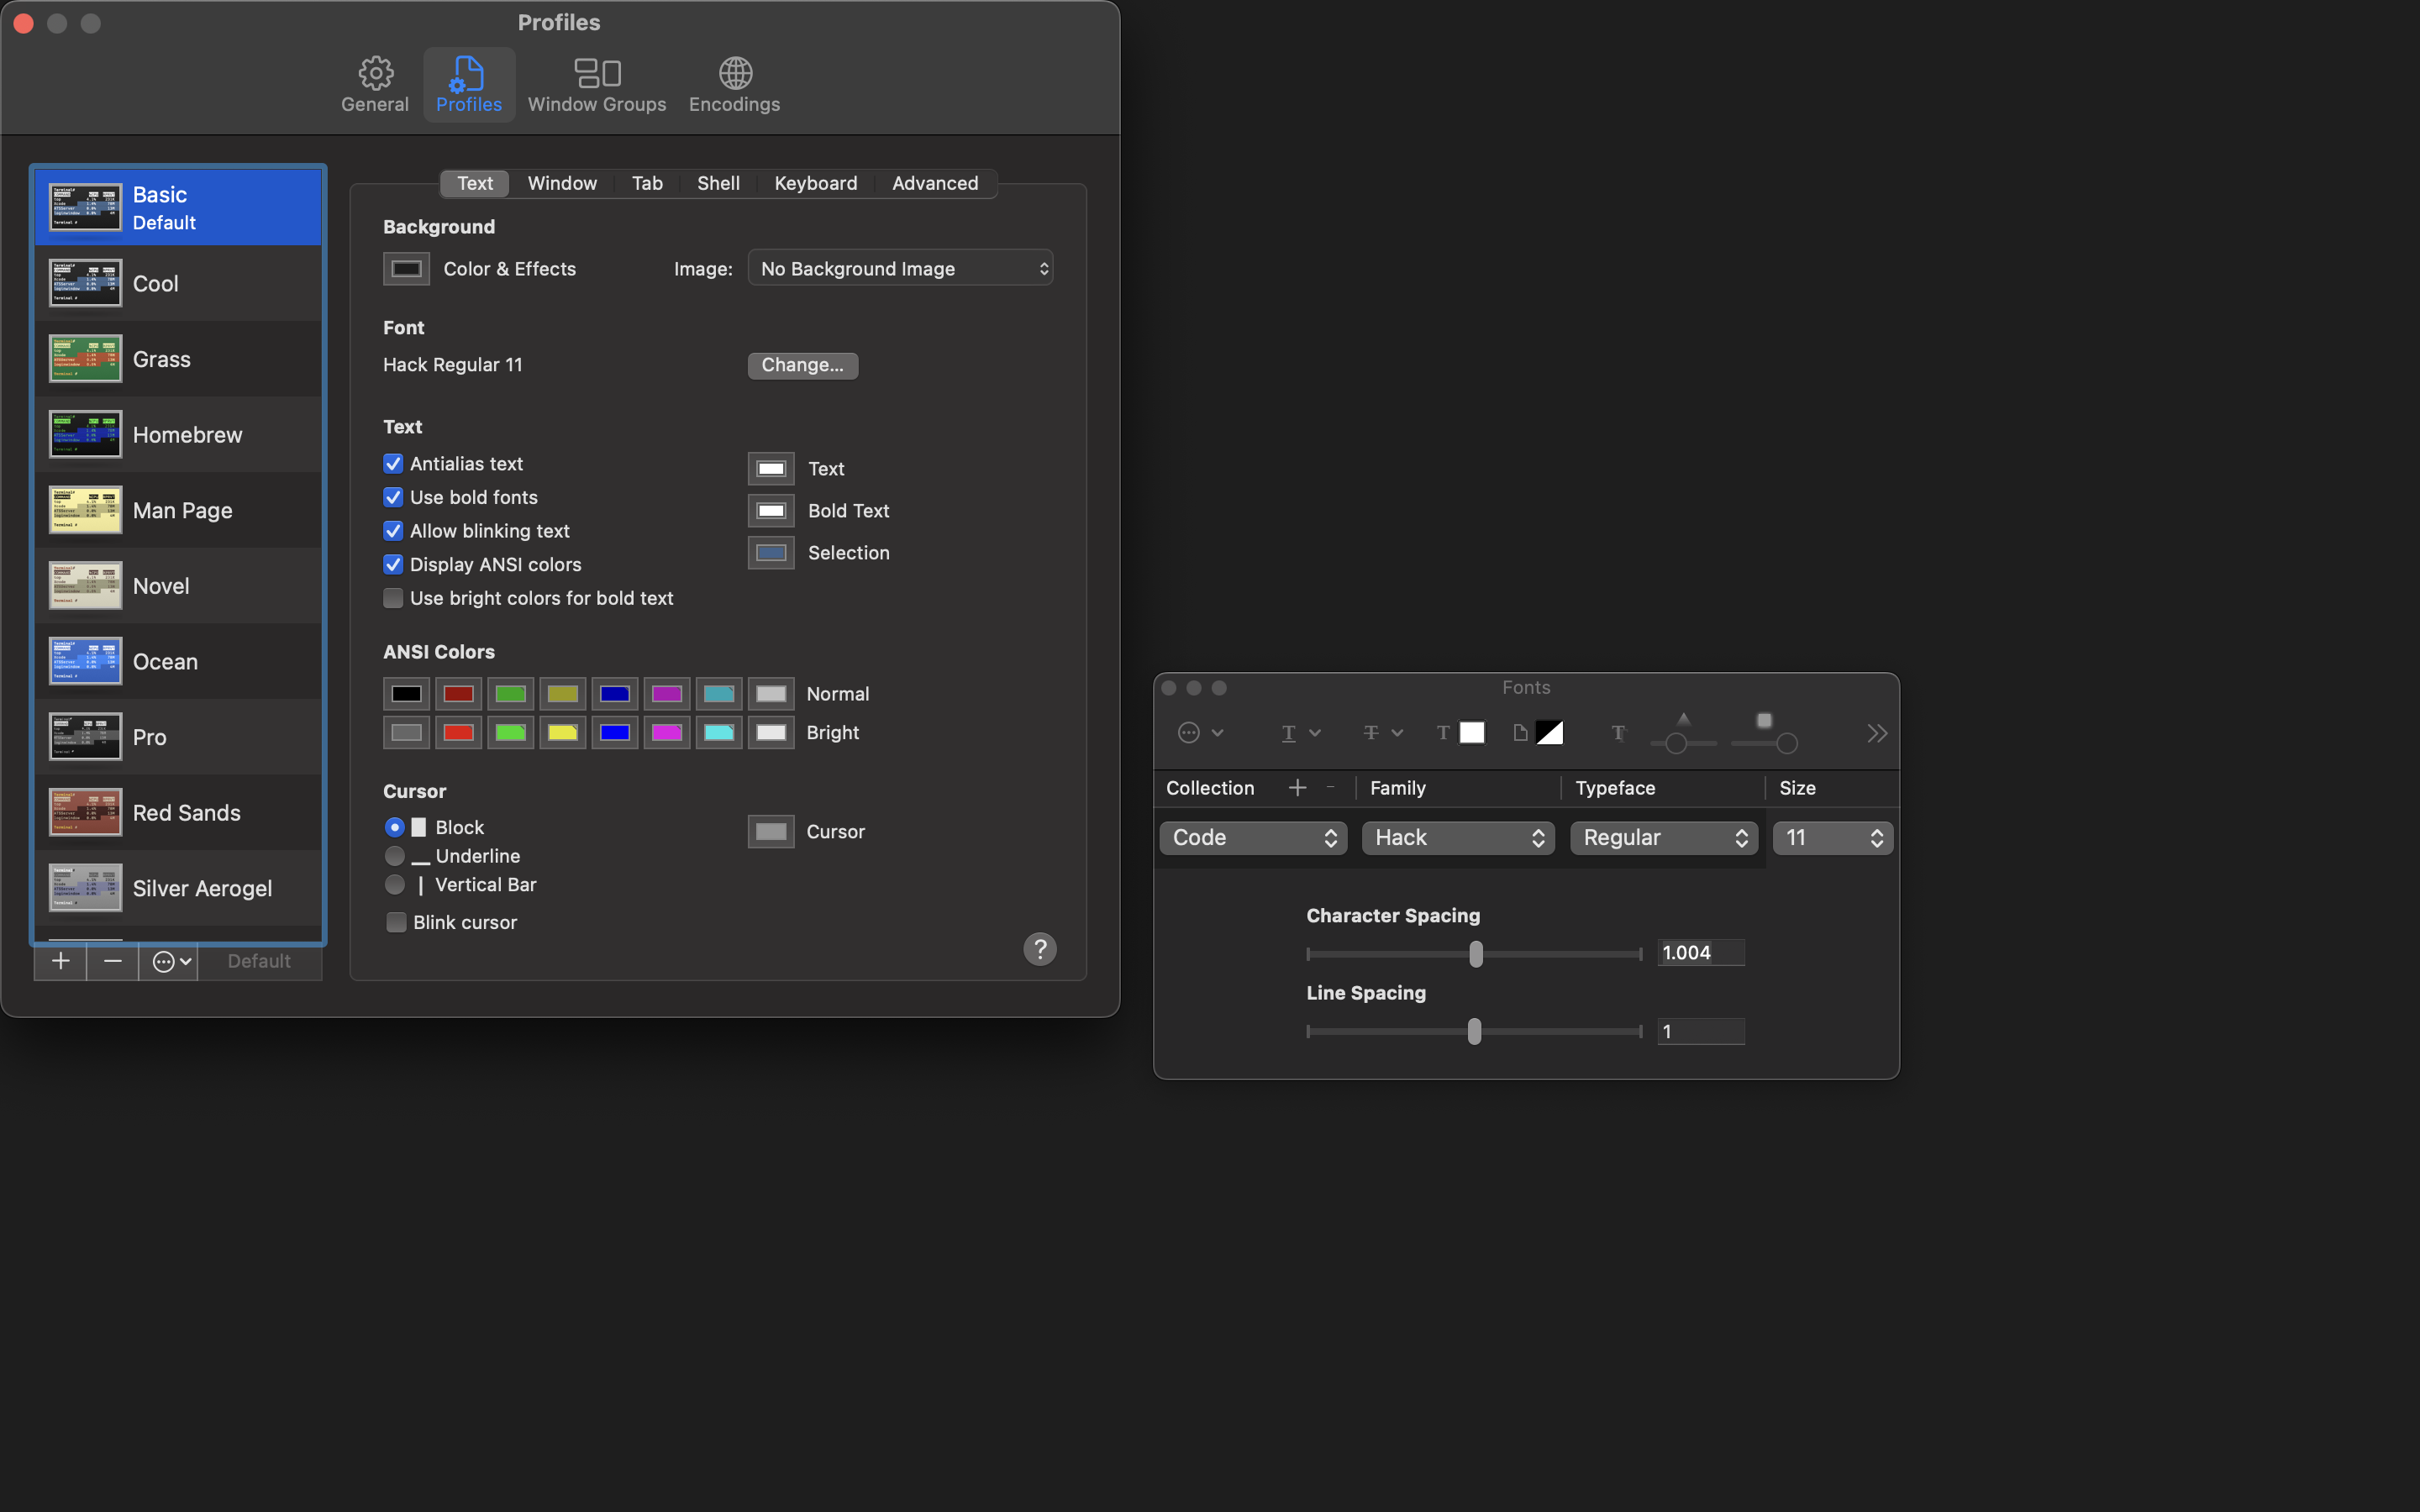This screenshot has height=1512, width=2420.
Task: Open the General settings pane
Action: click(375, 84)
